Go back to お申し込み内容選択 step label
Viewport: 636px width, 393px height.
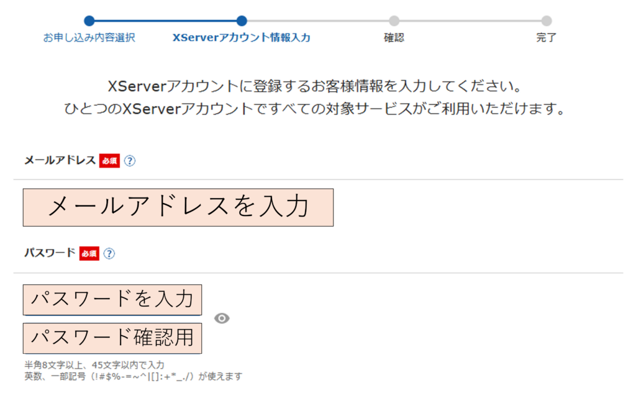pyautogui.click(x=89, y=38)
